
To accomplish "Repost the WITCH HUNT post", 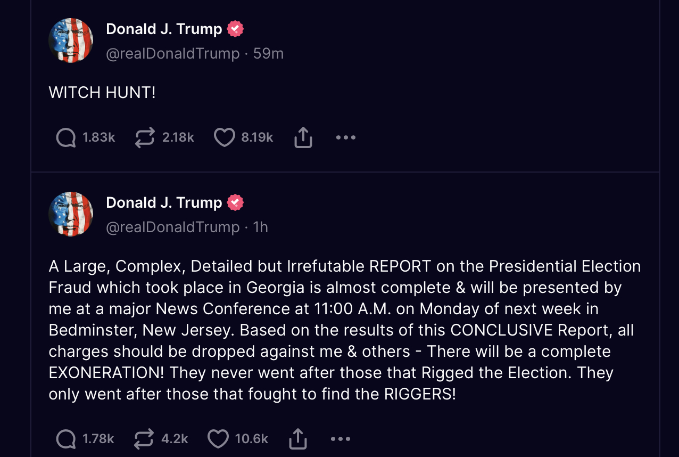I will pyautogui.click(x=145, y=137).
